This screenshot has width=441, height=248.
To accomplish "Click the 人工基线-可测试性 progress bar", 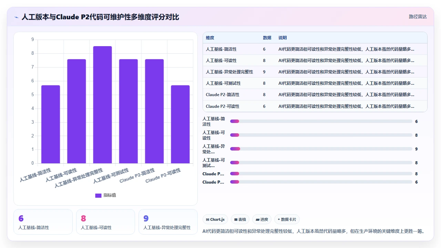I will [x=321, y=163].
